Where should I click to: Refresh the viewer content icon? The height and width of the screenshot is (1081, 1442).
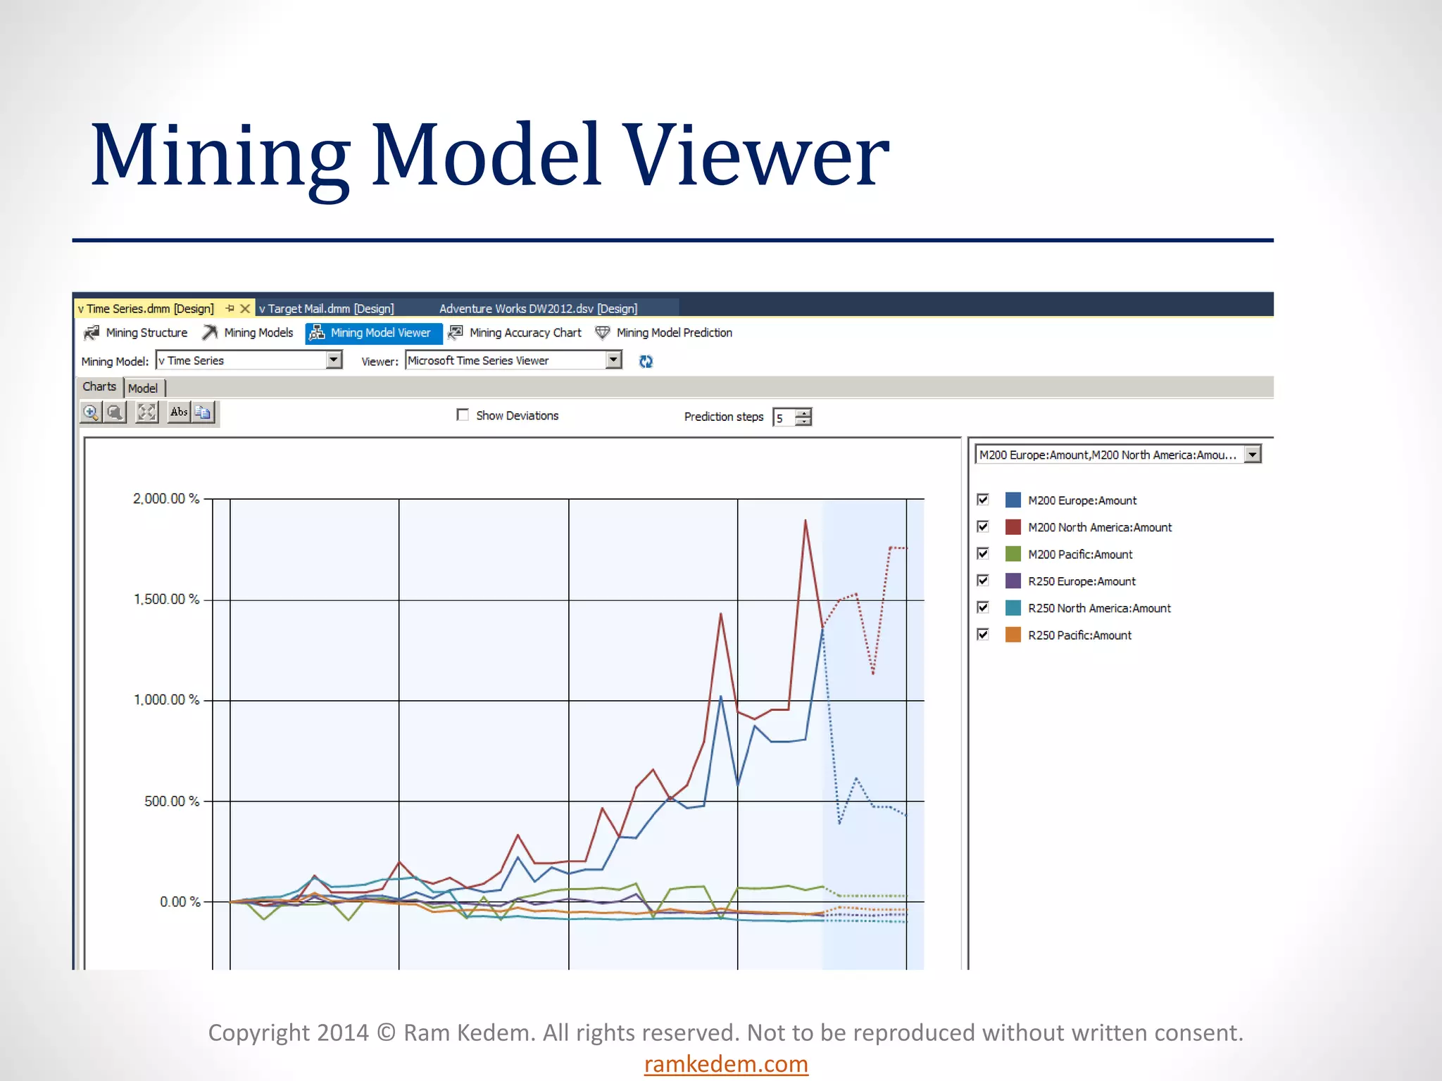[x=646, y=362]
